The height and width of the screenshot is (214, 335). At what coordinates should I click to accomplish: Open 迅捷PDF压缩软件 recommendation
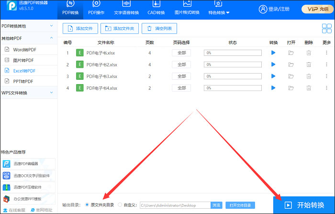[28, 187]
